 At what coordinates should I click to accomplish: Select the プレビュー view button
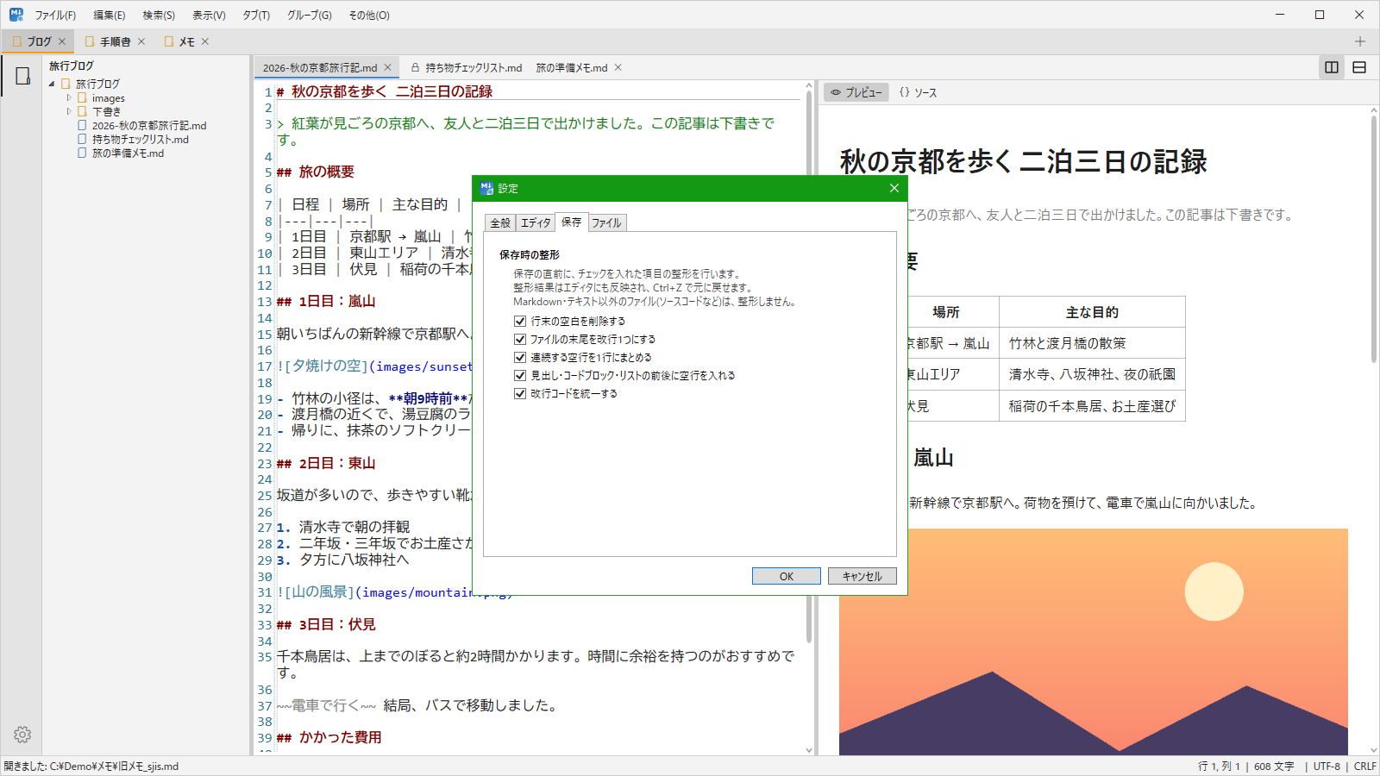[x=856, y=92]
